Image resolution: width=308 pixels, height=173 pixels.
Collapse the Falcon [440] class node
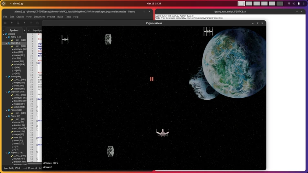[6, 110]
